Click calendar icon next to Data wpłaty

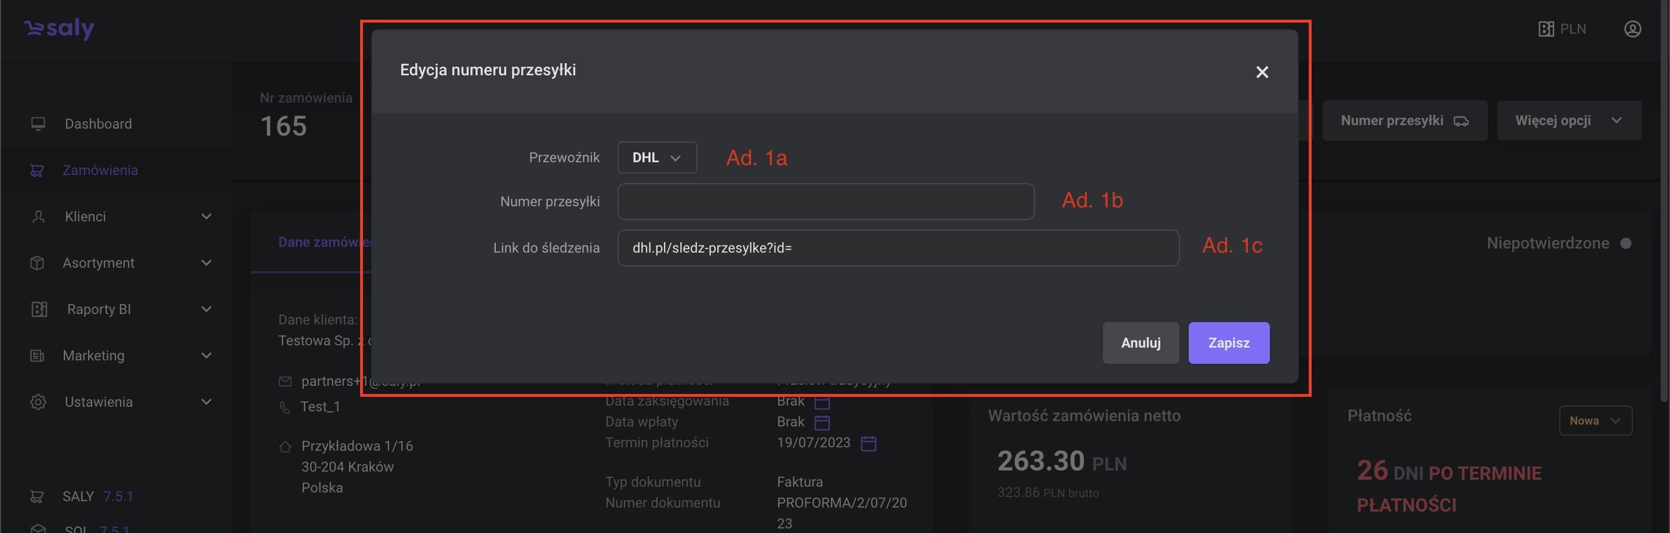click(x=822, y=422)
